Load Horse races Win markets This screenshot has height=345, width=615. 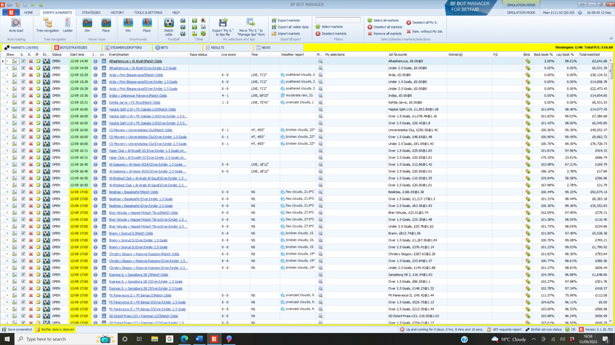pos(87,25)
